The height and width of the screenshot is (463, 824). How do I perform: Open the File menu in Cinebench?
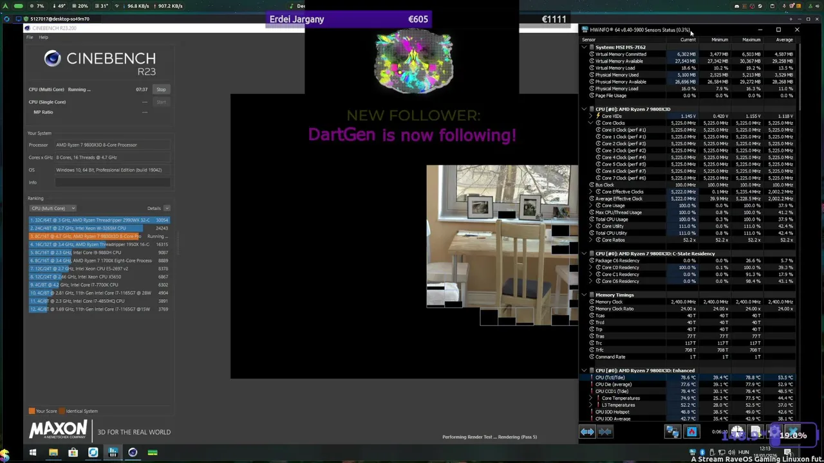tap(30, 37)
